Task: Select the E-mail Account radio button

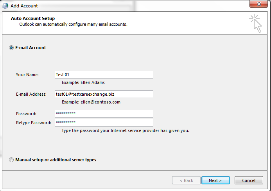Action: 11,48
